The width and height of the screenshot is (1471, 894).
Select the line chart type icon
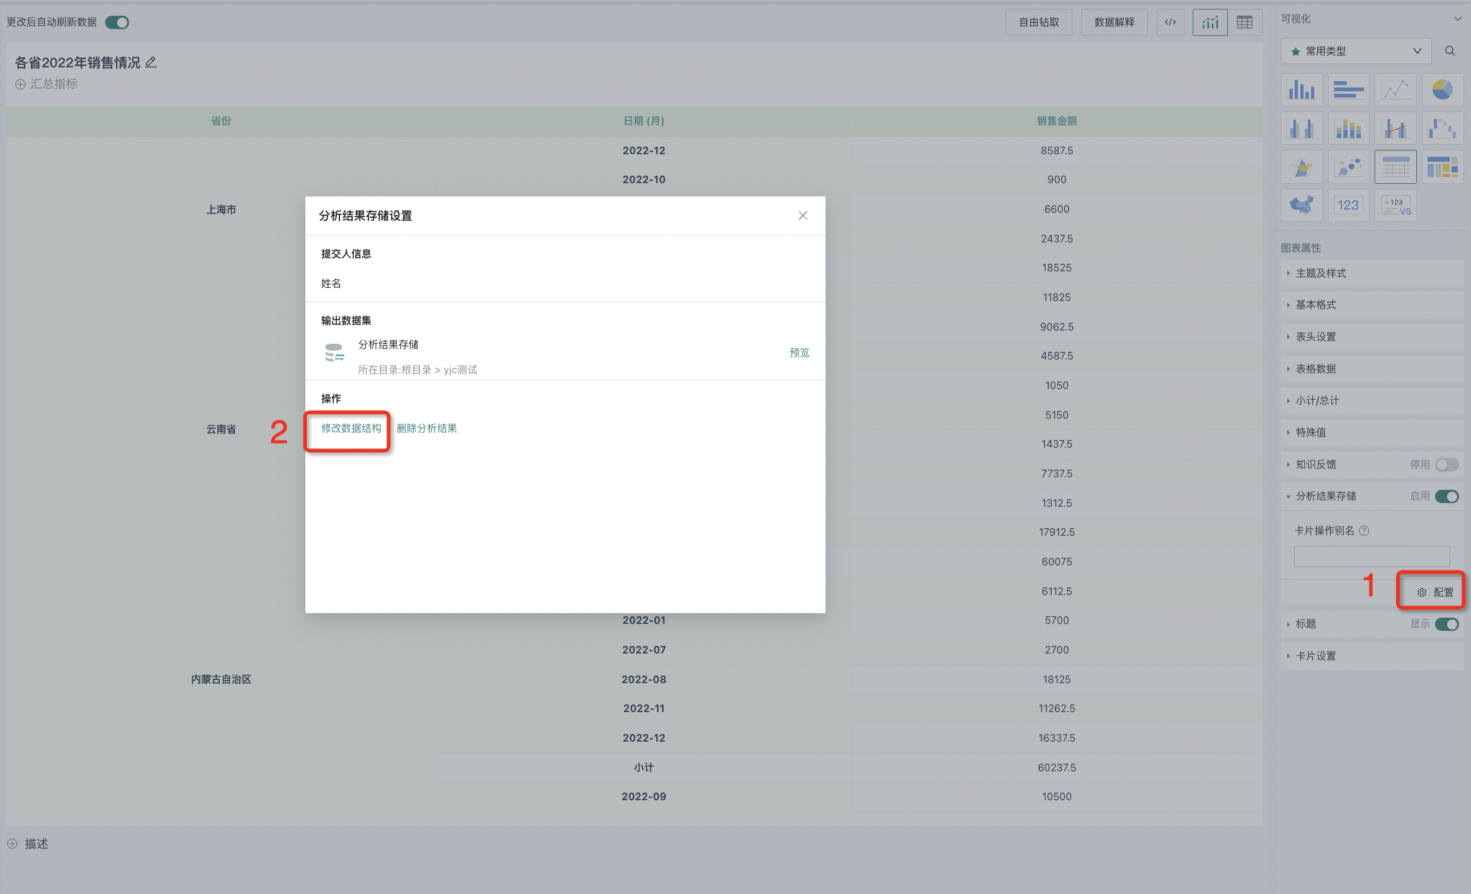click(x=1395, y=89)
